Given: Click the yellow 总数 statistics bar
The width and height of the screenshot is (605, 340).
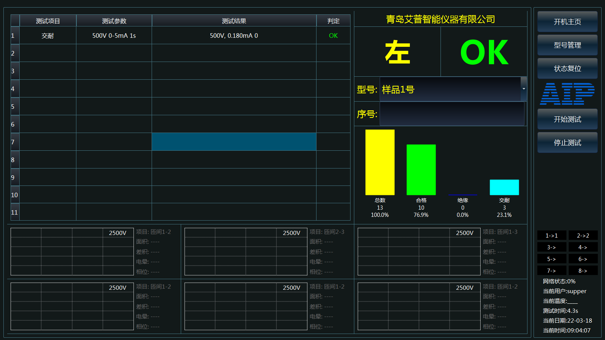Looking at the screenshot, I should pyautogui.click(x=380, y=162).
